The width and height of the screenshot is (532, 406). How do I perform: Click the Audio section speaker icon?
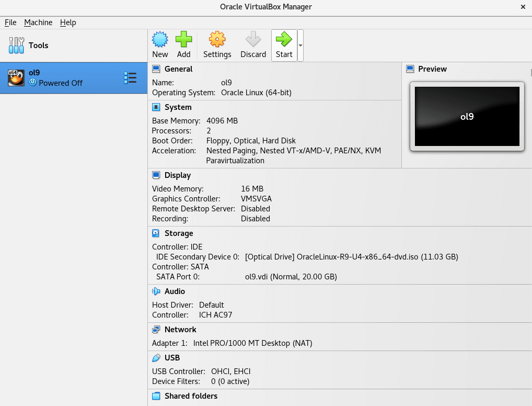[156, 291]
